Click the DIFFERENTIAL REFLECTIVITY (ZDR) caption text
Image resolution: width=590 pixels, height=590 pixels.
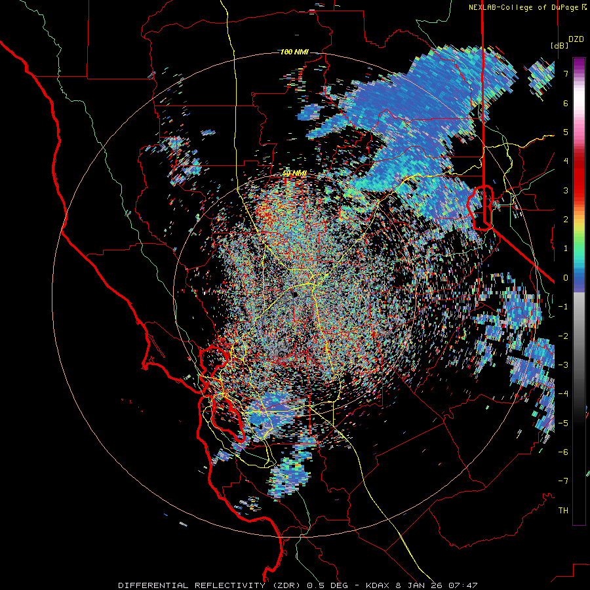tap(208, 585)
